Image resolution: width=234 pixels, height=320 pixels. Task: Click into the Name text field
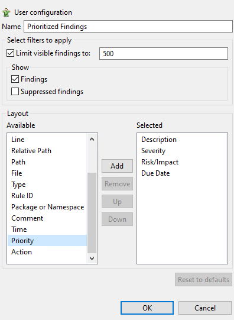[x=128, y=27]
